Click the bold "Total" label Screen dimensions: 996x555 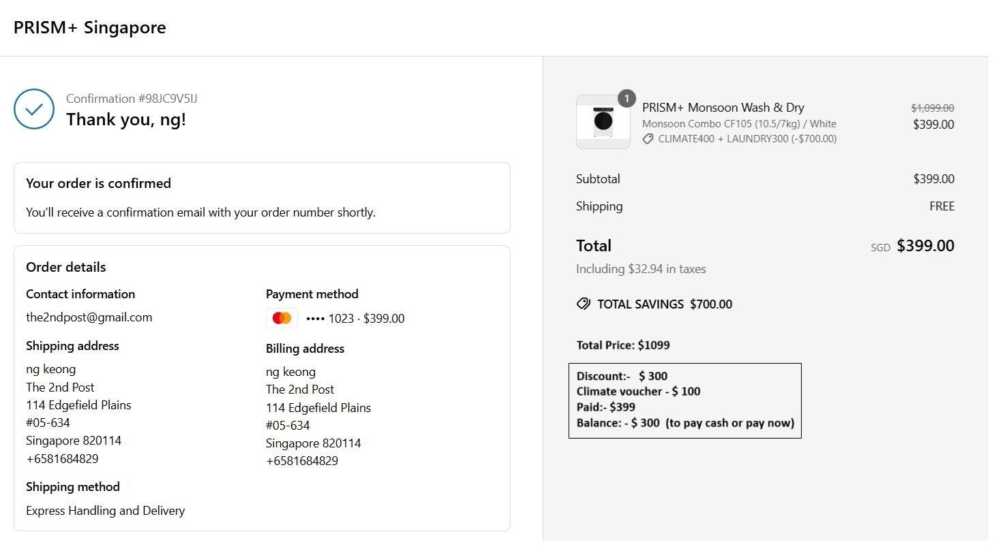(x=594, y=246)
